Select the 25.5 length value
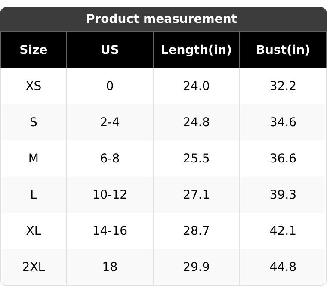Viewport: 327px width, 286px height. (196, 159)
